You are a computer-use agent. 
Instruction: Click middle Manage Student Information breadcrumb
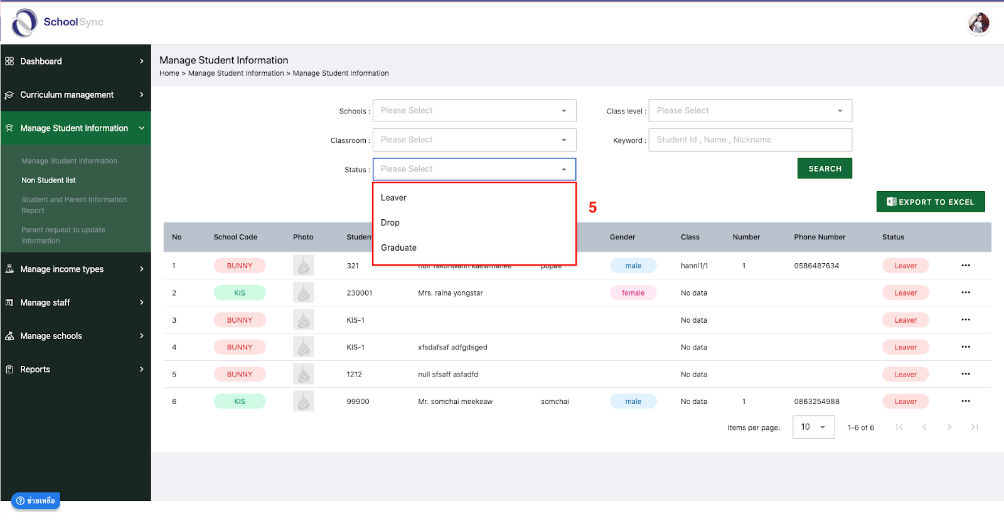click(x=236, y=73)
